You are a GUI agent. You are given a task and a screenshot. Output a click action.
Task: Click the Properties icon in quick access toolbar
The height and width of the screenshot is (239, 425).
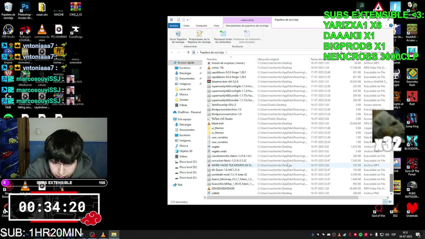click(178, 20)
